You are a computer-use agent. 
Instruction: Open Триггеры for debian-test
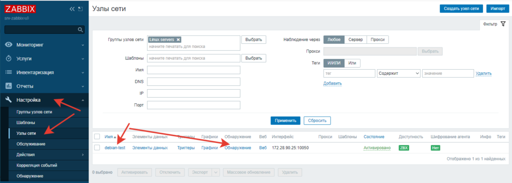point(186,148)
